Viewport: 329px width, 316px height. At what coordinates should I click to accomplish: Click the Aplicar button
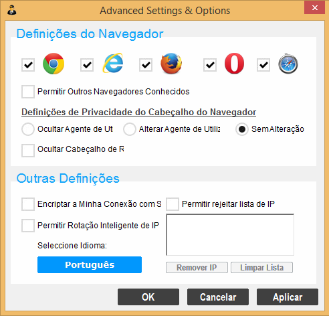coord(288,297)
